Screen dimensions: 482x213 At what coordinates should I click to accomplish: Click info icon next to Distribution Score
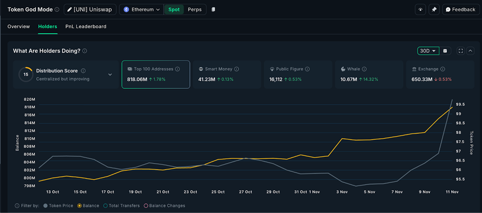click(x=83, y=71)
